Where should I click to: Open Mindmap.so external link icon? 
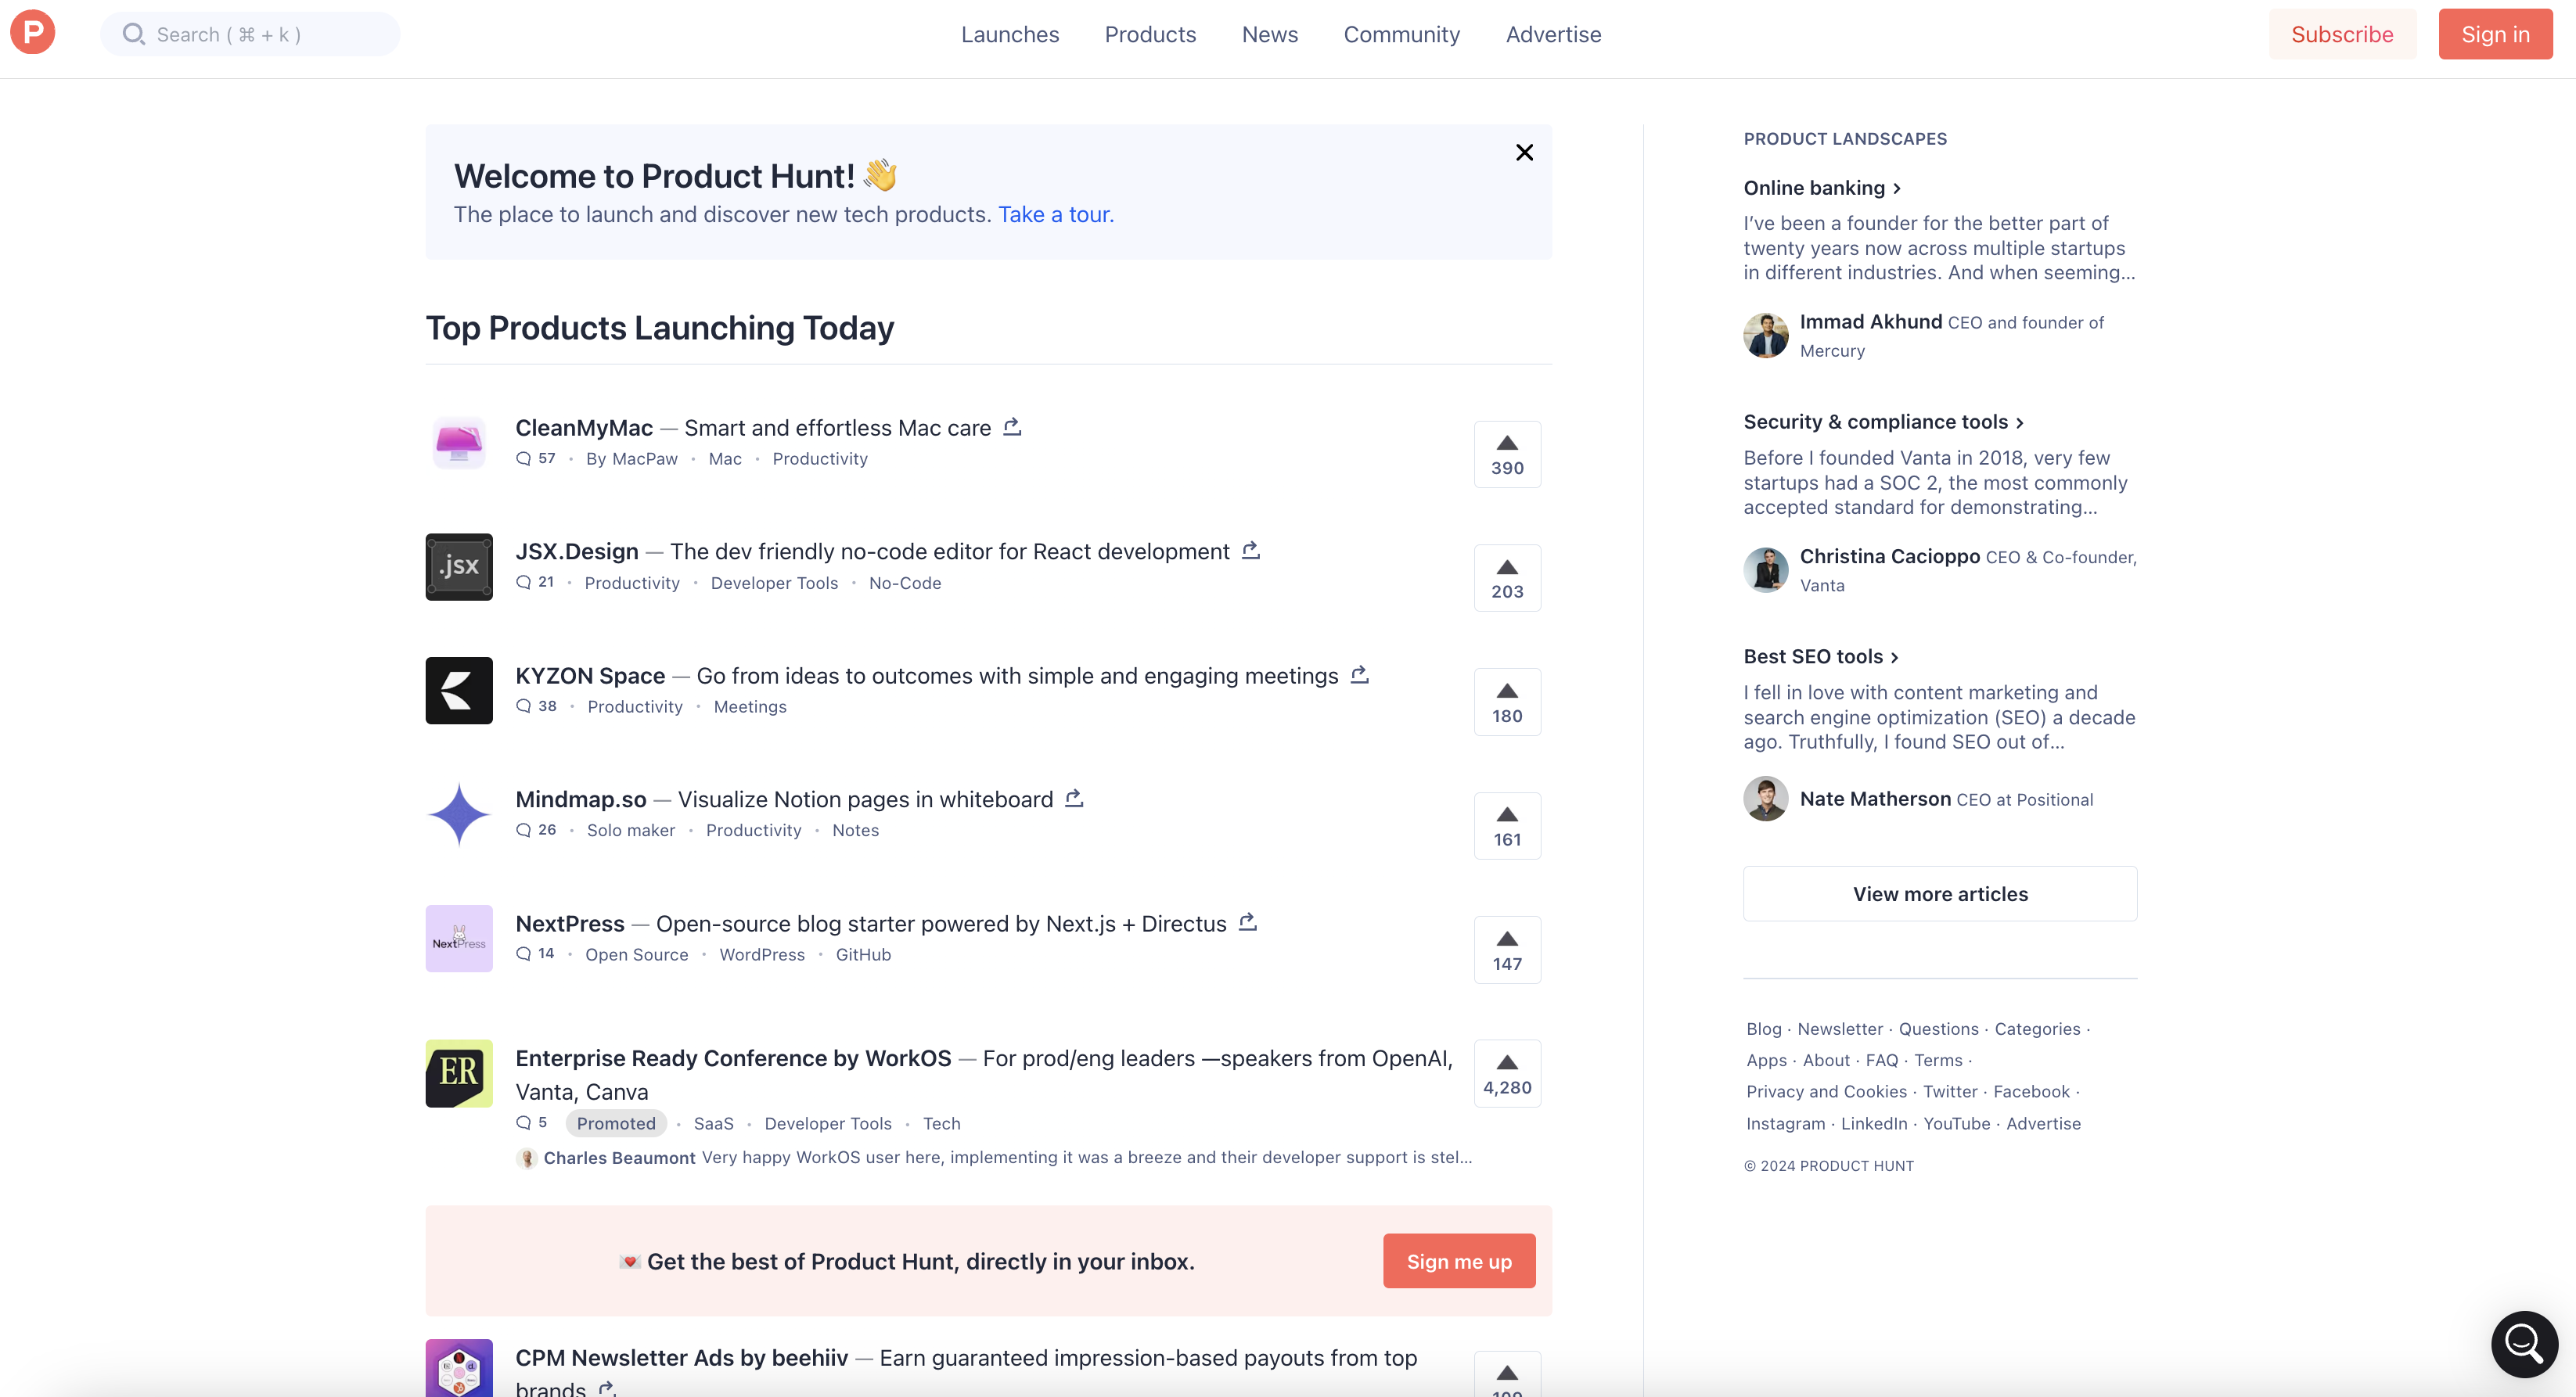(x=1074, y=799)
